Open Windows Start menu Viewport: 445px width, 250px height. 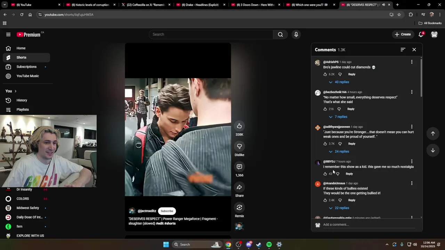coord(166,244)
